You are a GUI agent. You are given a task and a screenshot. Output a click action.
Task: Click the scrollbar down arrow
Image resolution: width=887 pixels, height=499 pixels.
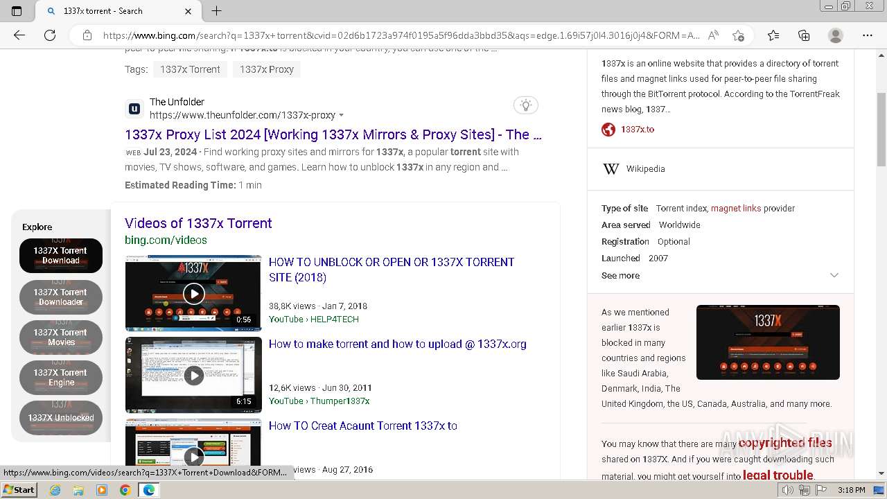click(881, 473)
